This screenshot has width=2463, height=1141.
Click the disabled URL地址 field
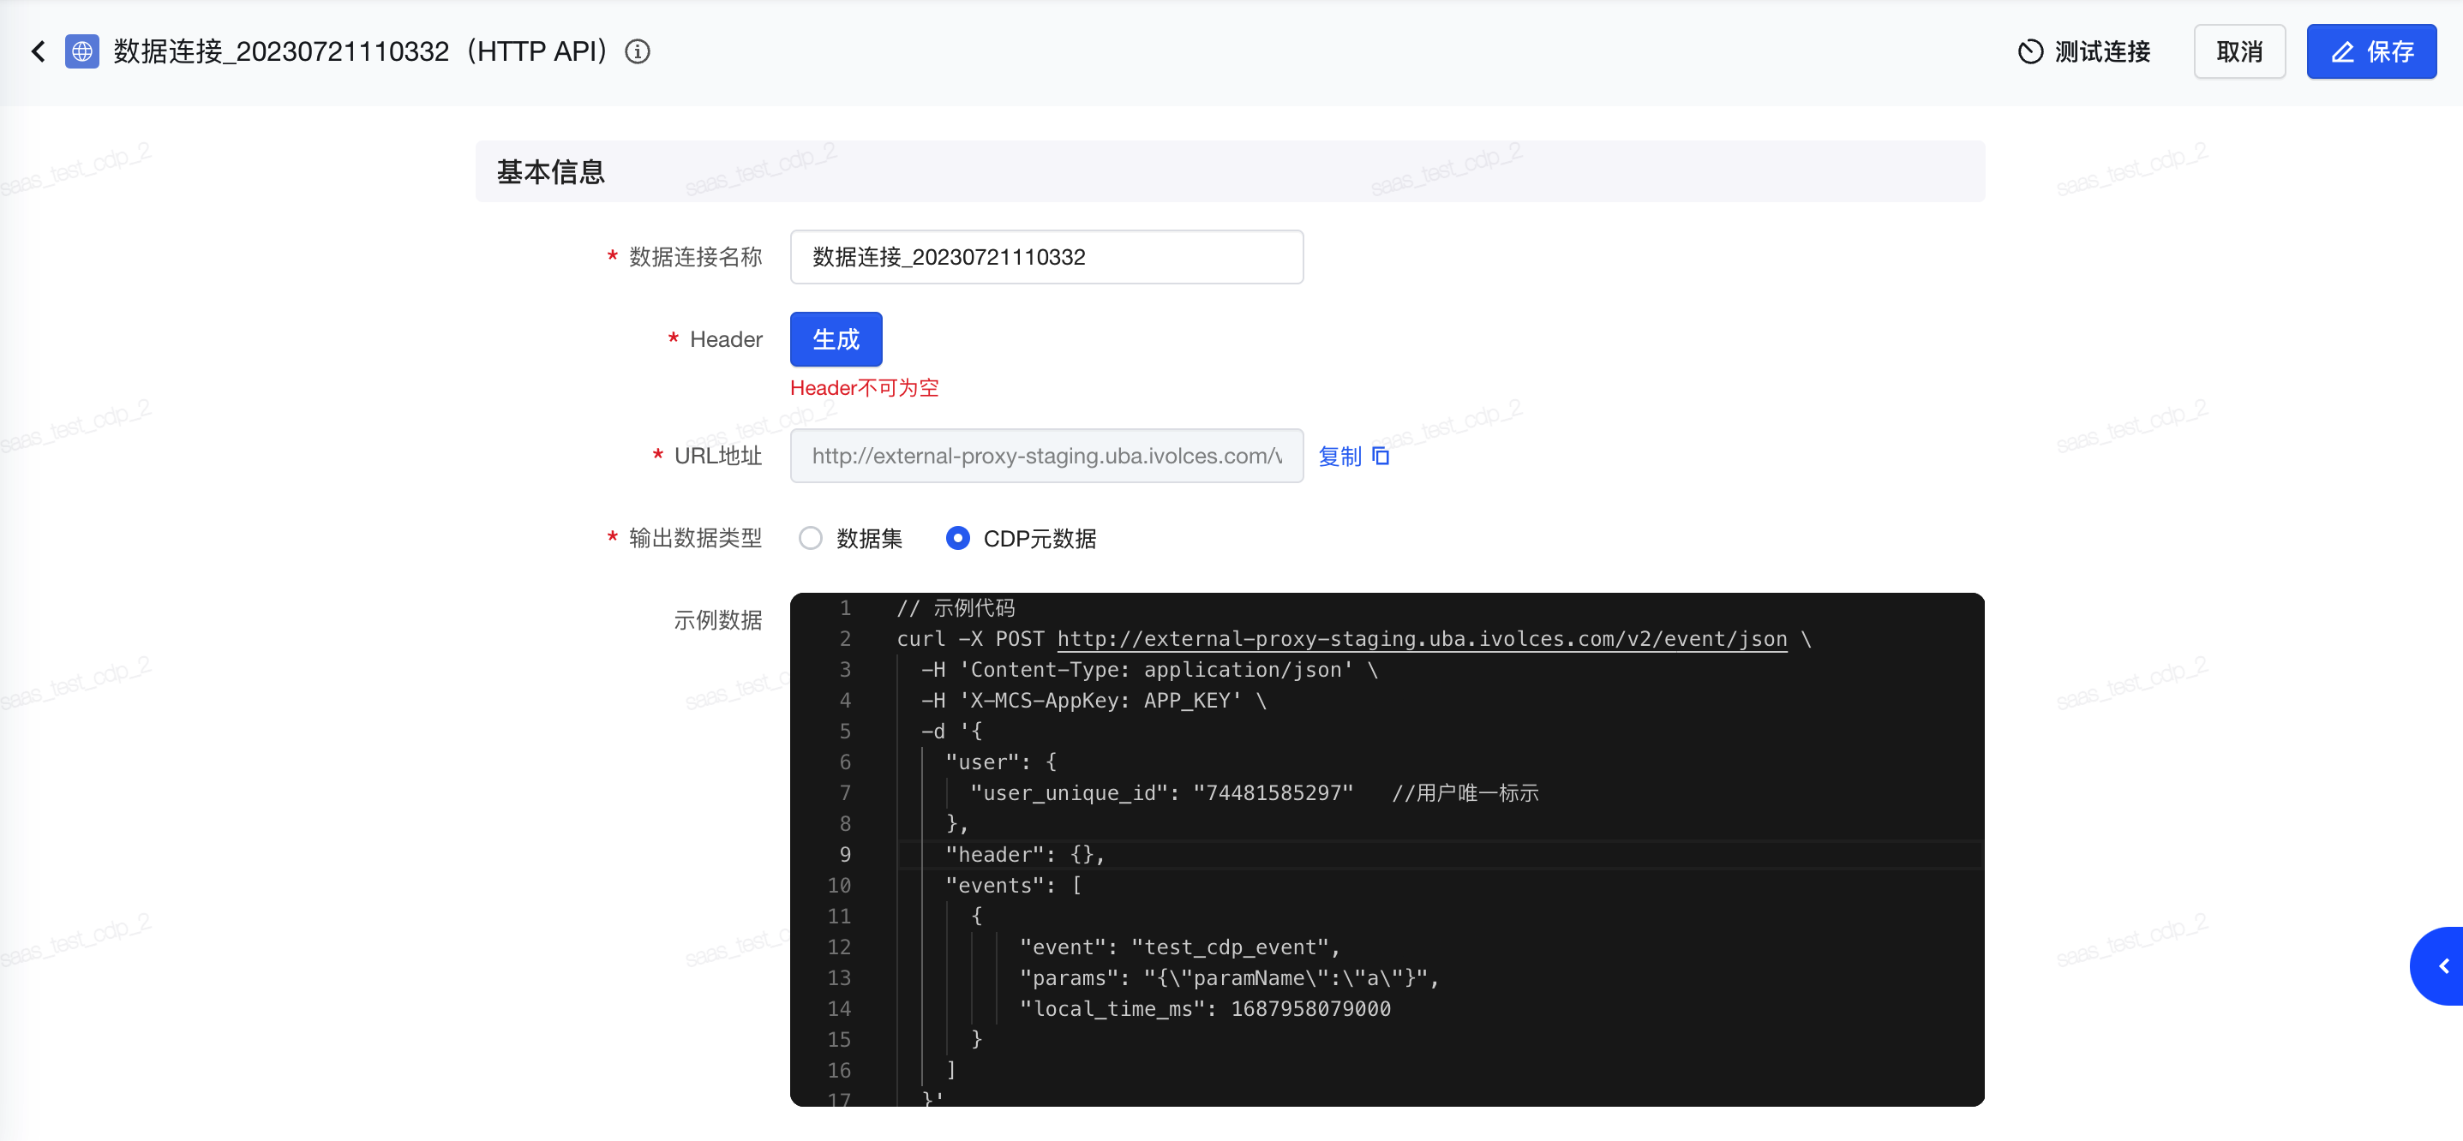(1046, 456)
